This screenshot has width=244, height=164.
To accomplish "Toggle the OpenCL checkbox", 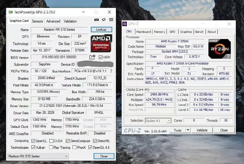I will point(33,141).
